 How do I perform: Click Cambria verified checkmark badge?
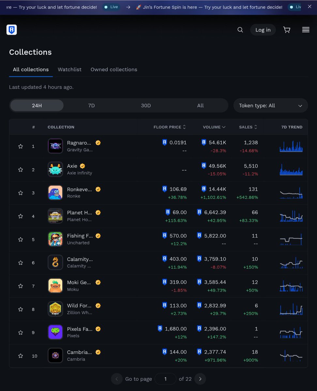[x=98, y=352]
